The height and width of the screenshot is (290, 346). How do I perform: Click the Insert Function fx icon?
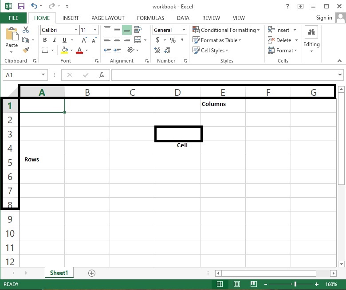pos(102,75)
